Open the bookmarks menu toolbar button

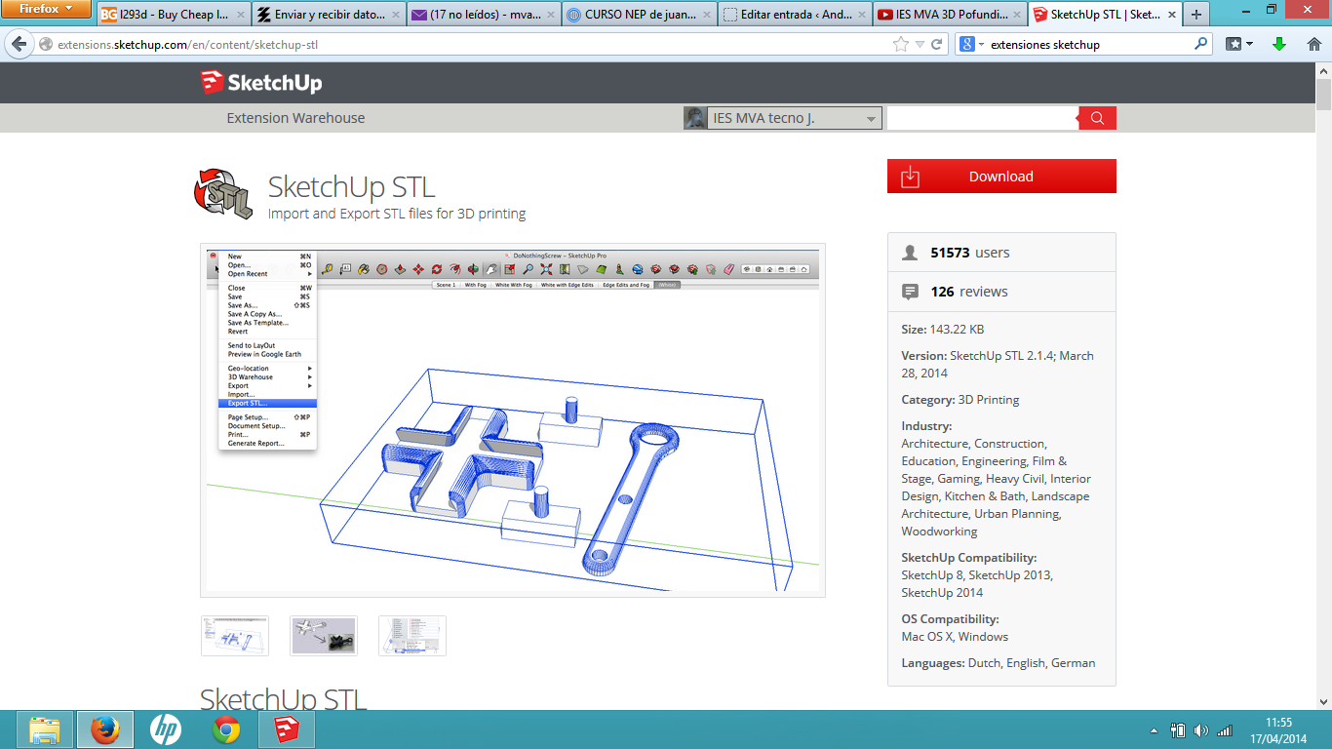(x=1239, y=44)
